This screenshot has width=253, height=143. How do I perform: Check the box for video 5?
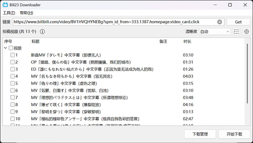coord(12,83)
